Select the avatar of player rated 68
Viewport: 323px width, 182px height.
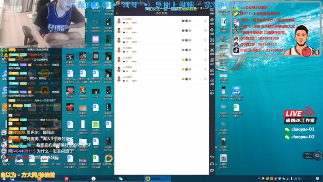tap(119, 21)
